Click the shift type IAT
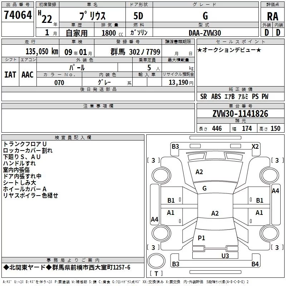The image size is (286, 286). 10,75
